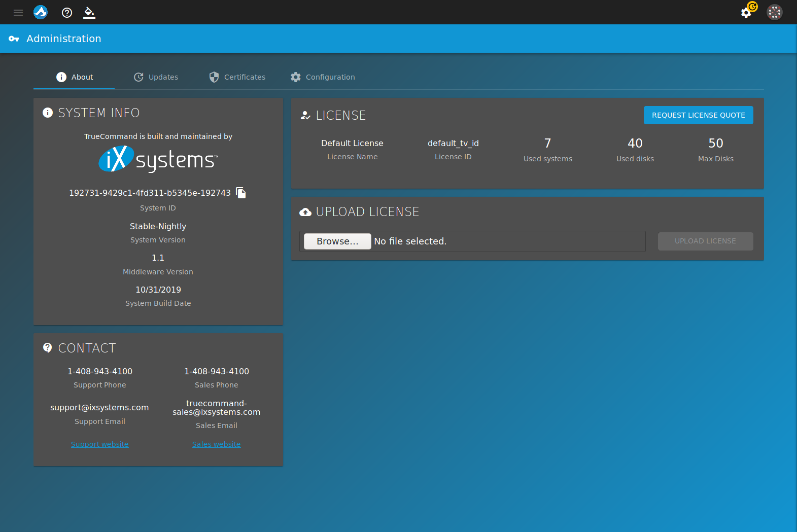
Task: Click the UPLOAD LICENSE heading
Action: 368,212
